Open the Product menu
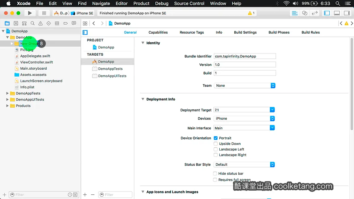This screenshot has width=354, height=199. tap(141, 3)
